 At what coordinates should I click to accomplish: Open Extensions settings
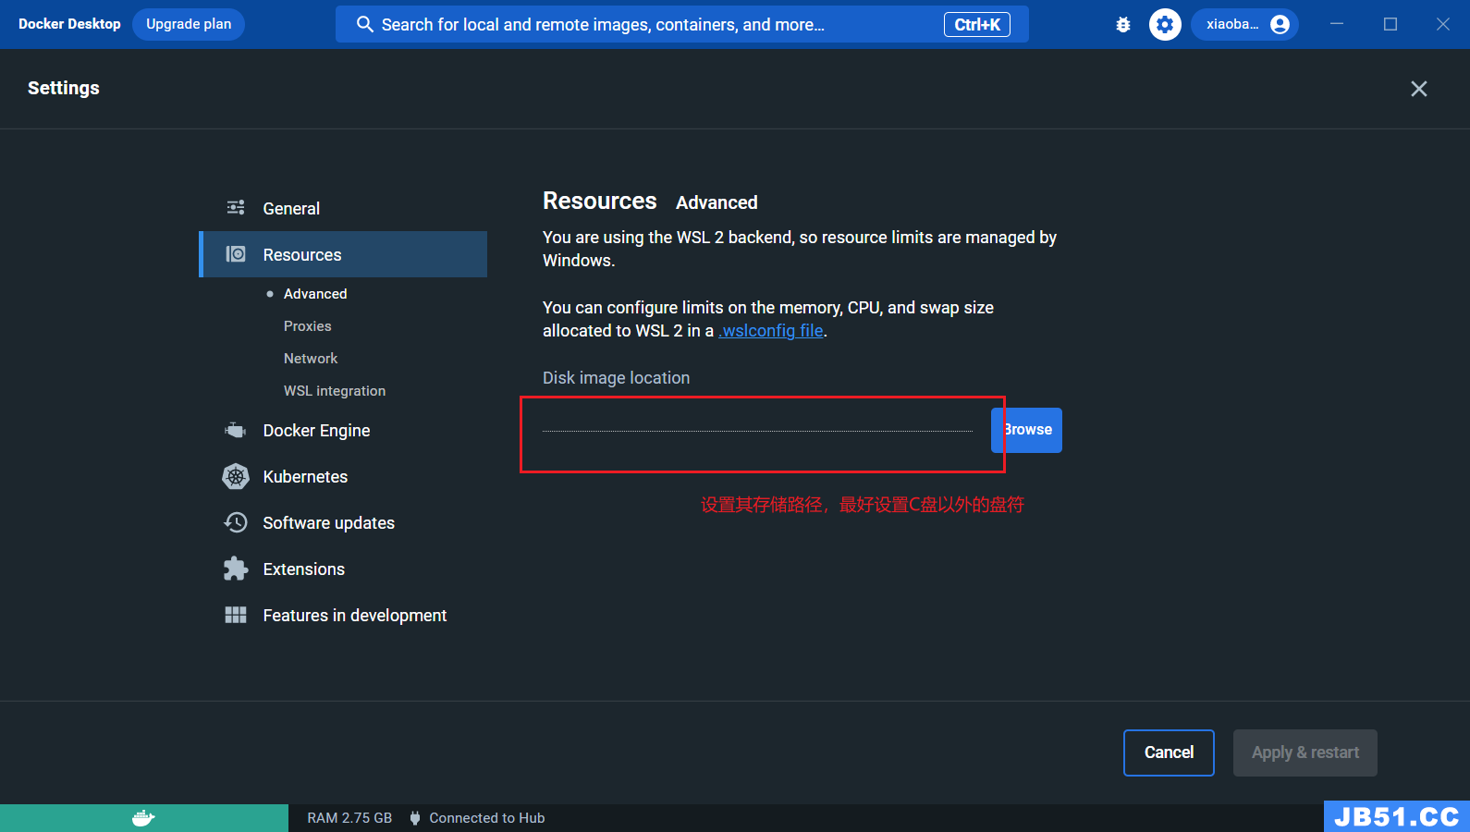pyautogui.click(x=343, y=569)
